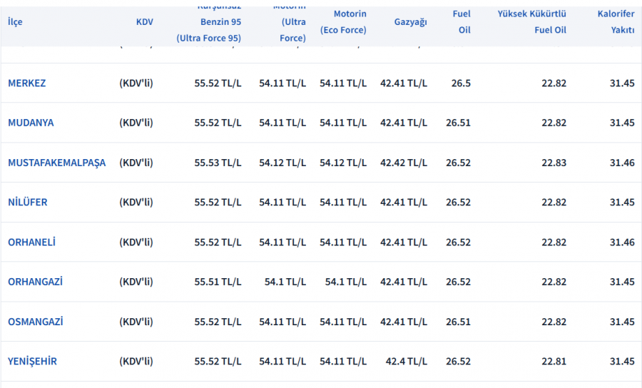Screen dimensions: 642x388
Task: Select the Motorin (Eco Force) column header
Action: tap(343, 22)
